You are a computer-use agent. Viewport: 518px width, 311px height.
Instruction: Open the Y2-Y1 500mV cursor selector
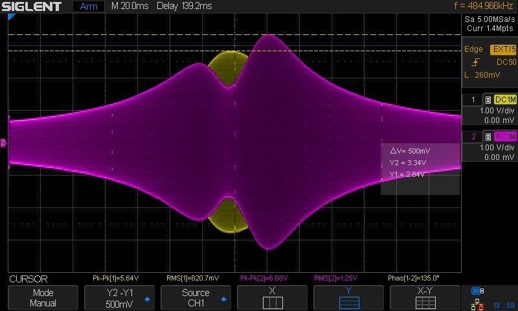pos(118,298)
